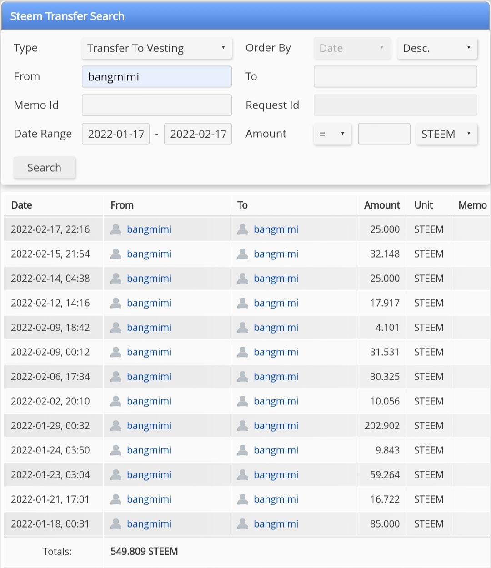491x568 pixels.
Task: Open From bangmimi link in 2022-02-17 row
Action: [x=149, y=229]
